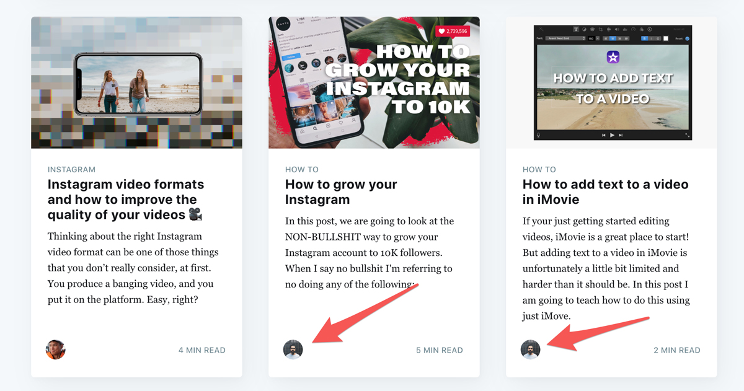744x391 pixels.
Task: Click play button in iMovie thumbnail
Action: pyautogui.click(x=613, y=135)
